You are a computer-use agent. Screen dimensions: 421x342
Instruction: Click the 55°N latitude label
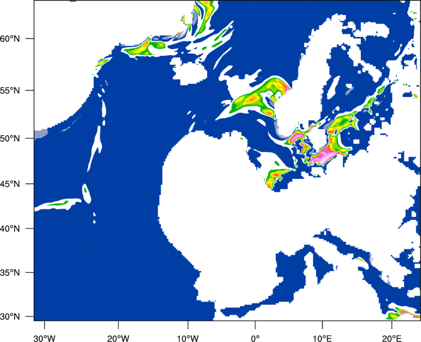[x=10, y=90]
